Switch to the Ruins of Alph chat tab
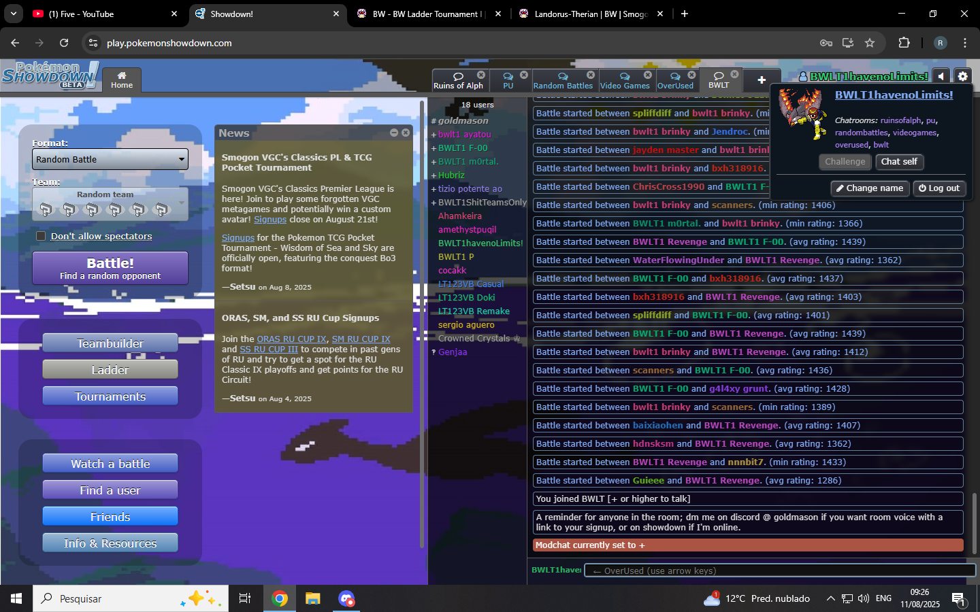 [x=458, y=80]
